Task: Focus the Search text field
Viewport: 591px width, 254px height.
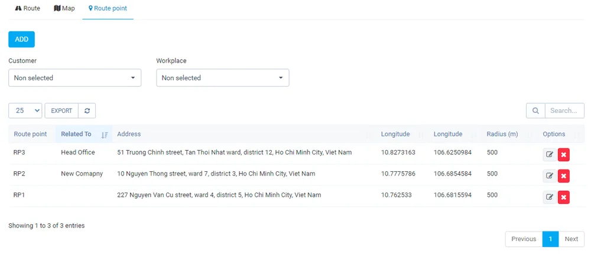Action: (x=564, y=111)
